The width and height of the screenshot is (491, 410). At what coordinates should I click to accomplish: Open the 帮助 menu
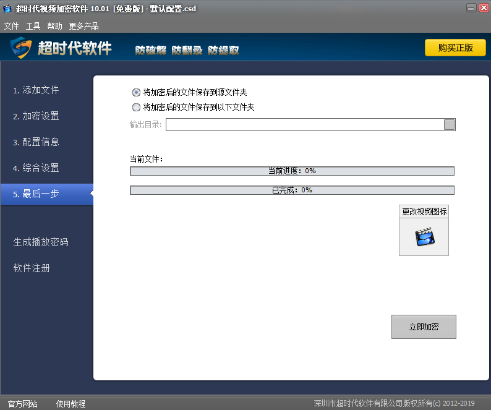click(54, 26)
